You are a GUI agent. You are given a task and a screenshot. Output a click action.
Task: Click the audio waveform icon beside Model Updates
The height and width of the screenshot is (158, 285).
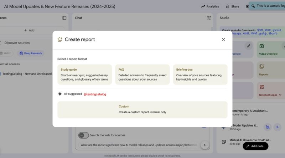224,127
